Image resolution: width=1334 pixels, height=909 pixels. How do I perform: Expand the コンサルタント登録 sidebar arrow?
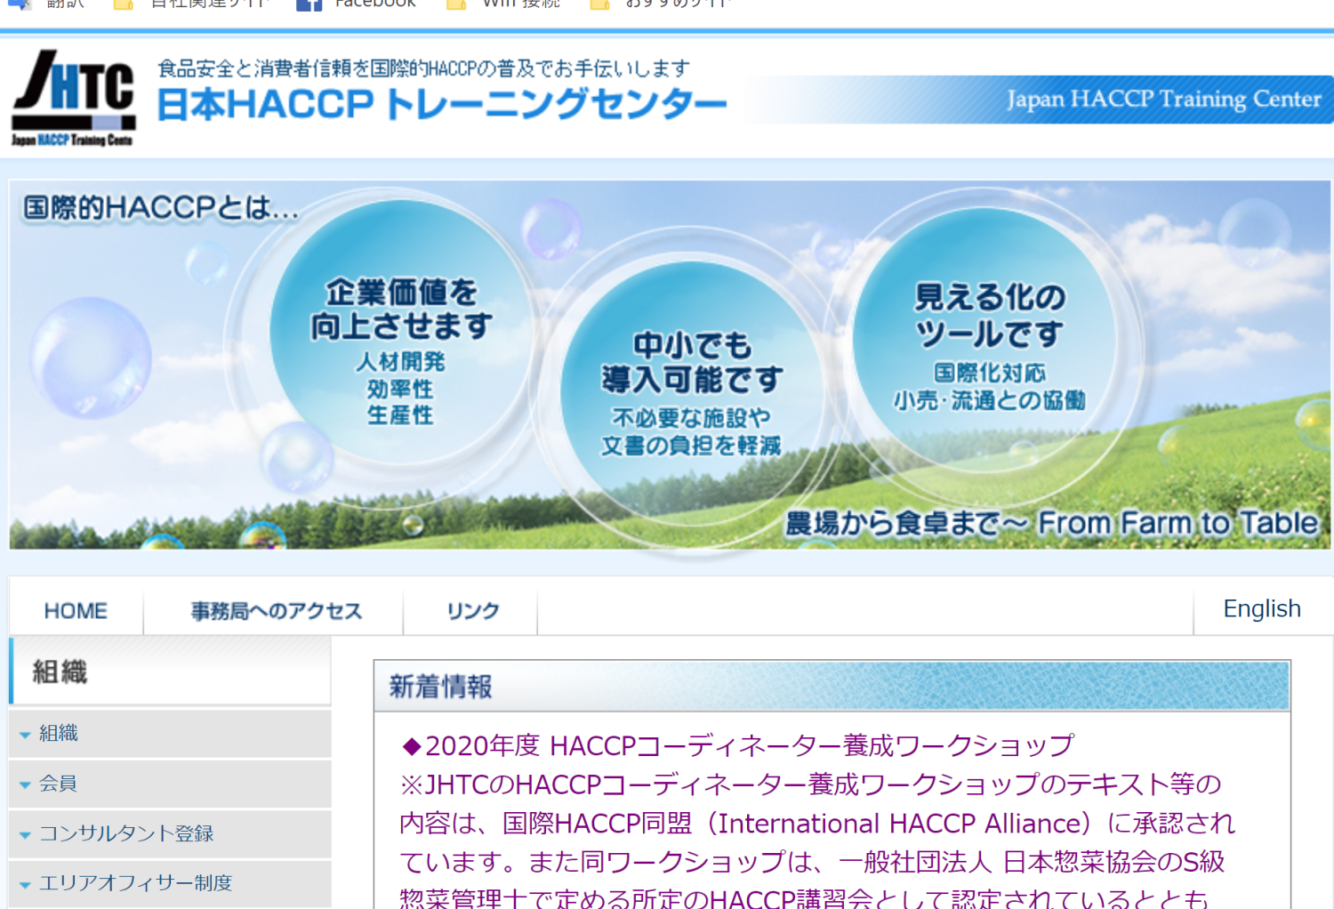25,835
